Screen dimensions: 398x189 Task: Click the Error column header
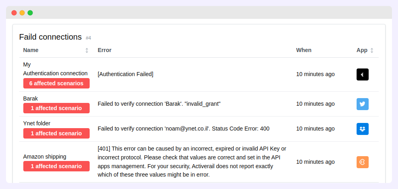(105, 50)
